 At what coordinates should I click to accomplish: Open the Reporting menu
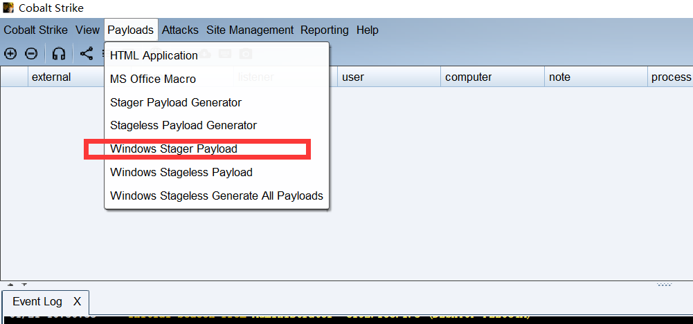point(325,30)
